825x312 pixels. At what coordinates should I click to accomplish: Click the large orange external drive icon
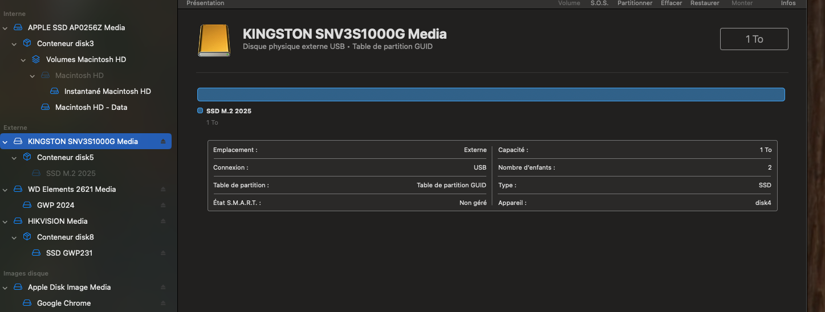(214, 40)
